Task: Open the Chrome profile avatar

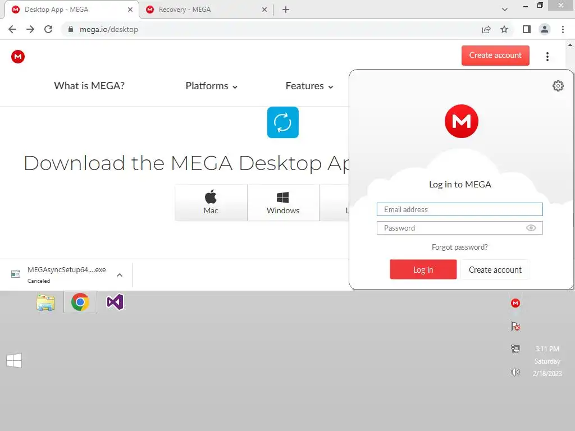Action: pos(545,29)
